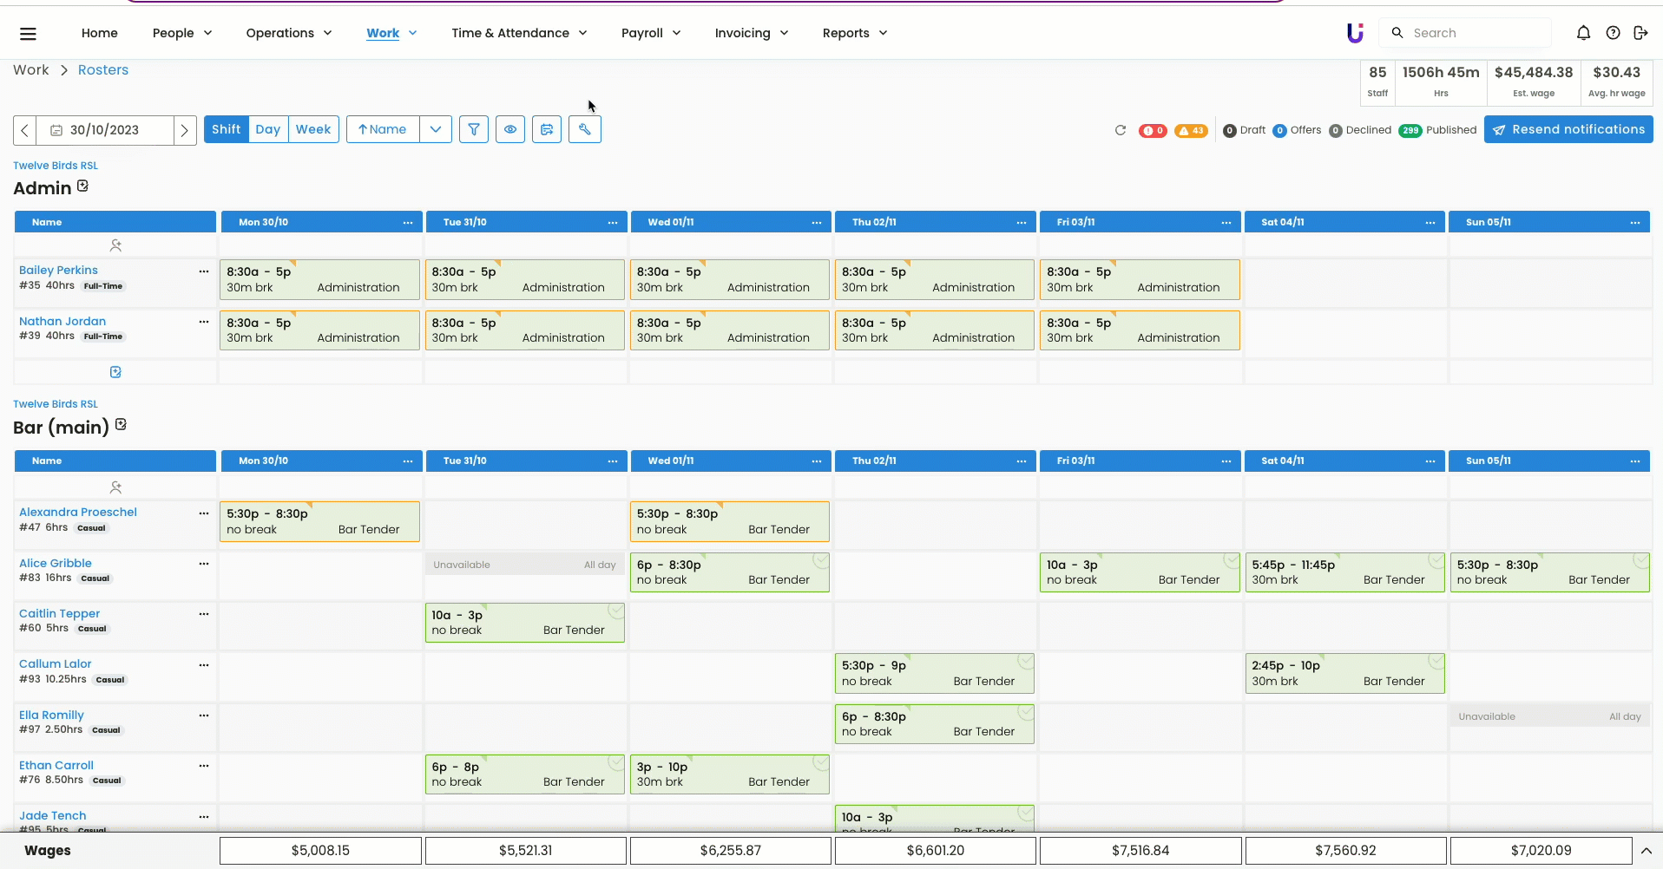Expand the Payroll menu dropdown
Viewport: 1663px width, 869px height.
(x=651, y=33)
